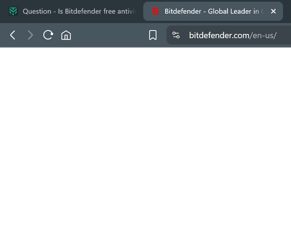Click empty address bar space after /en-us/

coord(284,35)
